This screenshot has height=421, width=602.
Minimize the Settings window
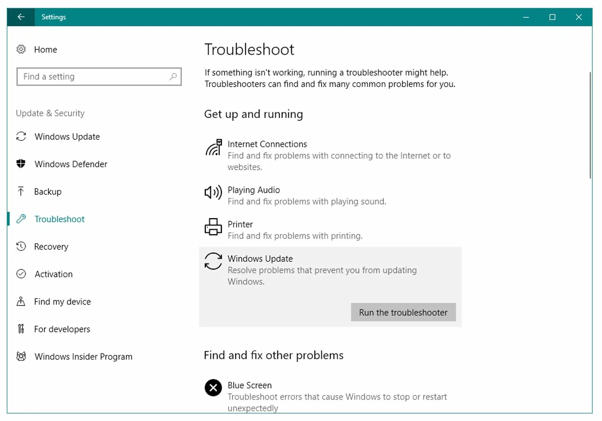[526, 17]
